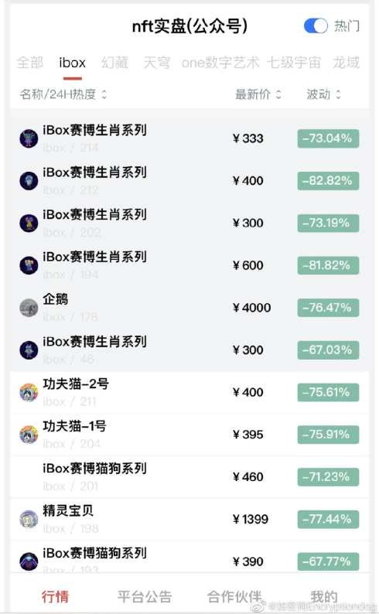Toggle the 热门 switch off
Screen dimensions: 379x614
tap(316, 26)
